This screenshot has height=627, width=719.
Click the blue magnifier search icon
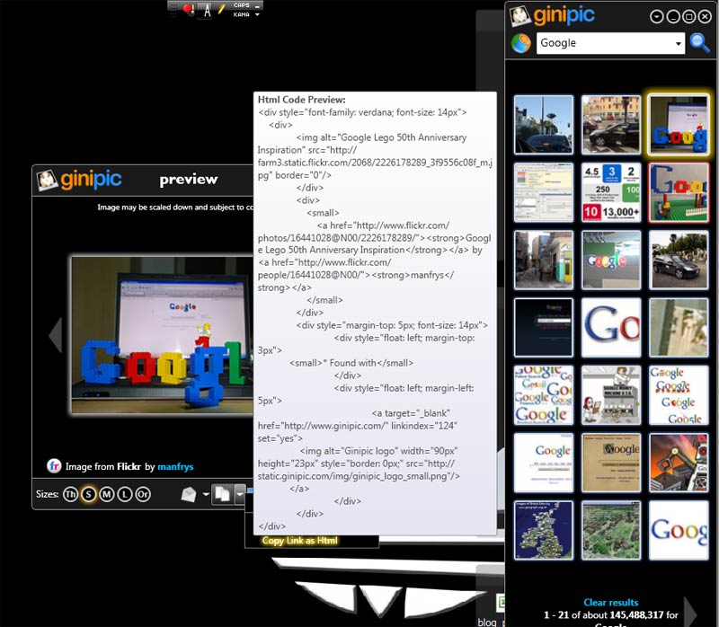(x=700, y=43)
